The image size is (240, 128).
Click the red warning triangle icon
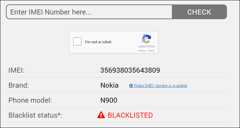101,115
